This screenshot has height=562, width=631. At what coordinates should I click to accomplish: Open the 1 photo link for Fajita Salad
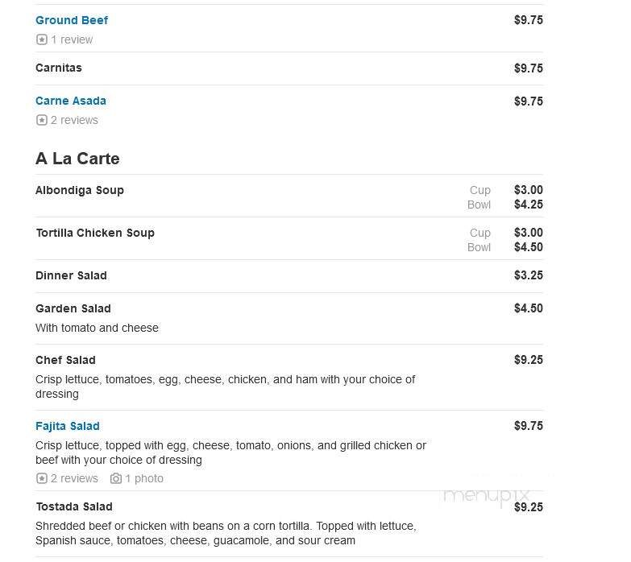144,478
